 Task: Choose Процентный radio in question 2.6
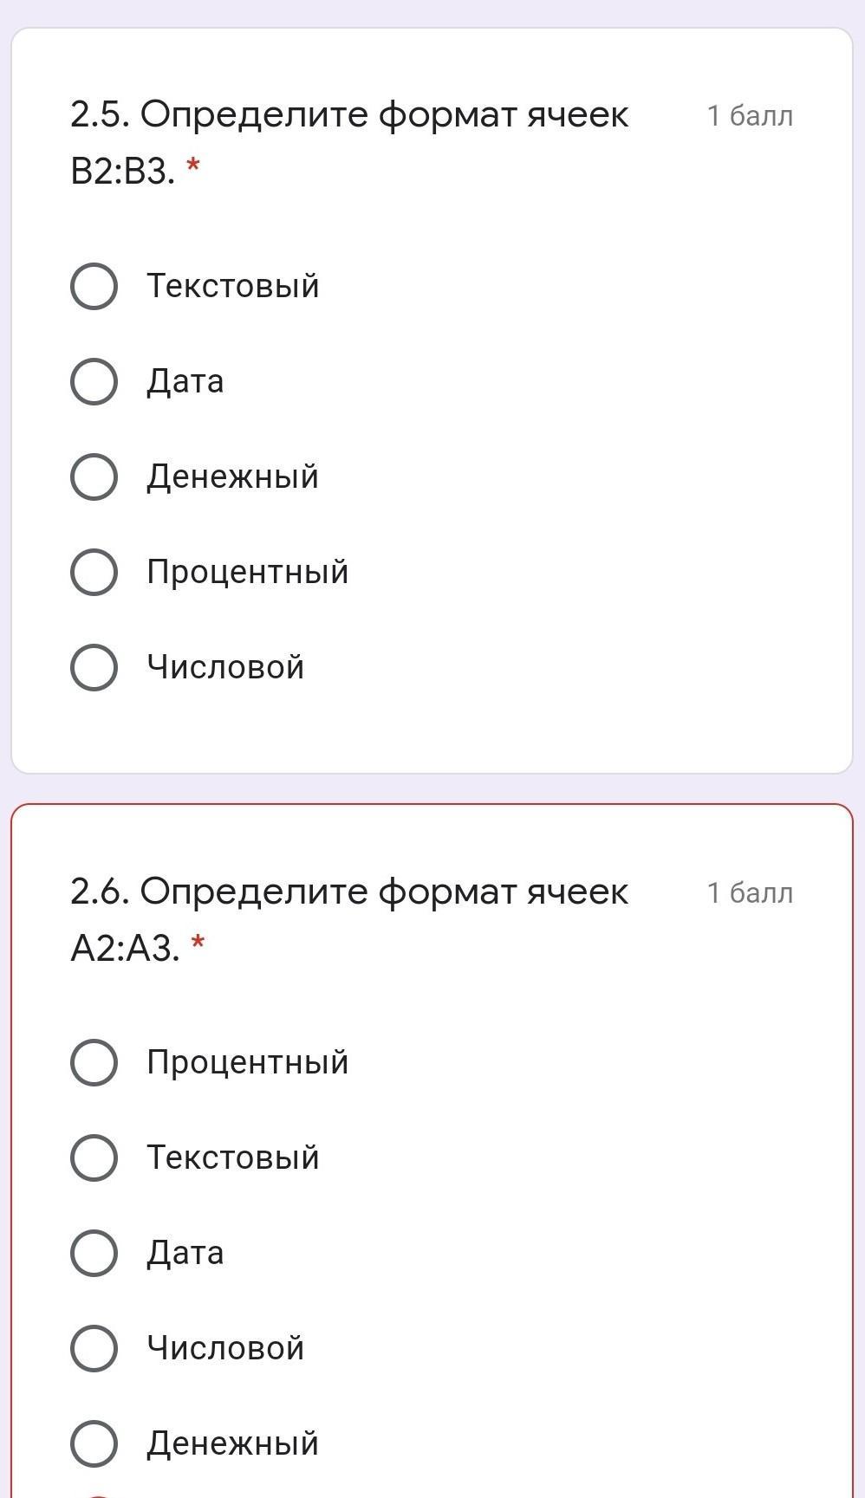click(x=94, y=1062)
